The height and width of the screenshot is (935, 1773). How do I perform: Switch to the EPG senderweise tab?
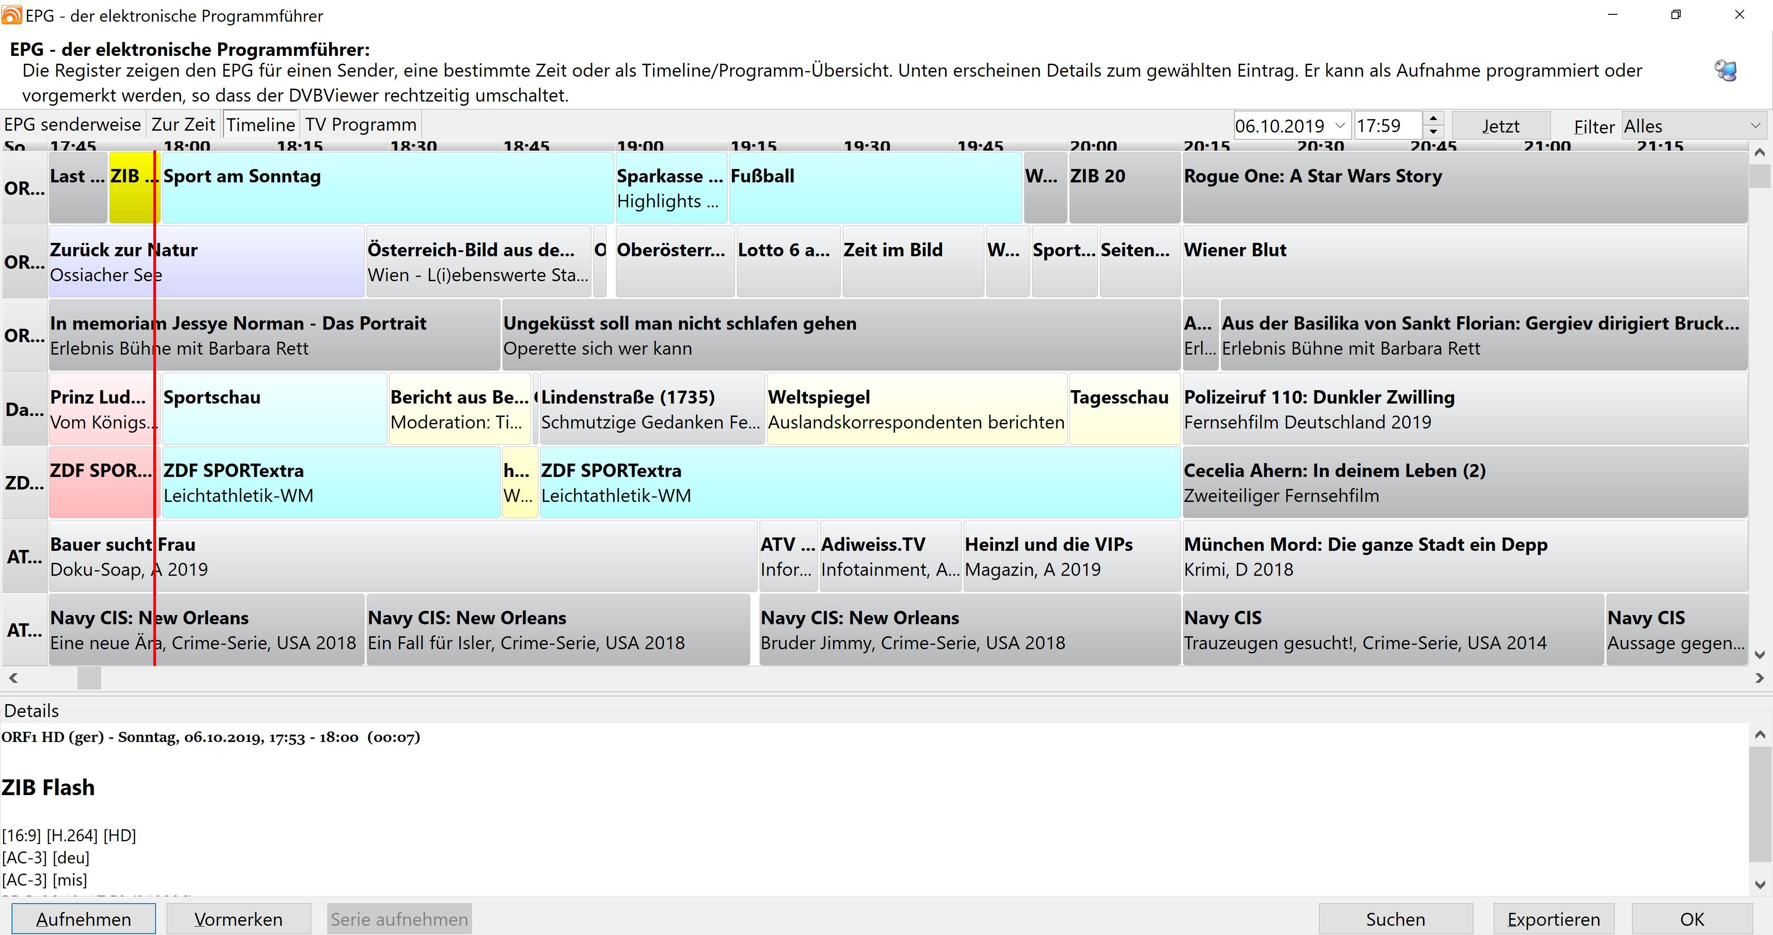72,125
